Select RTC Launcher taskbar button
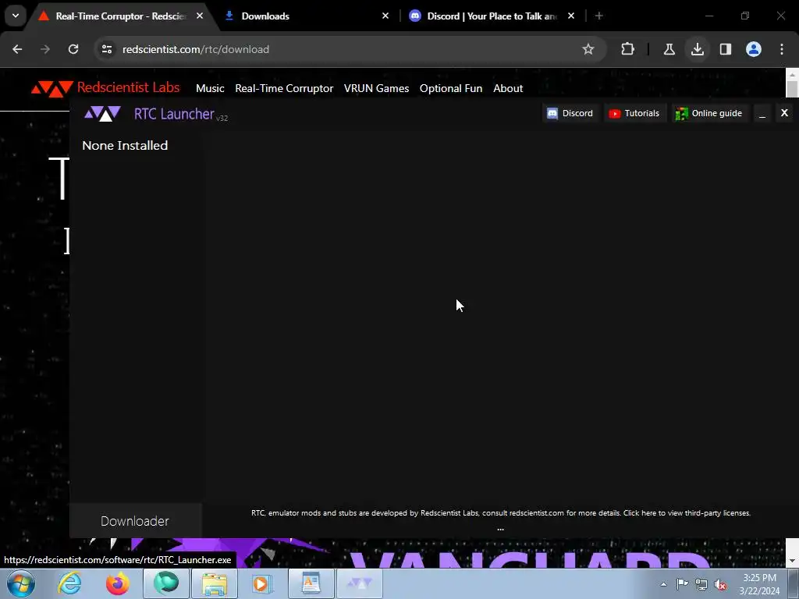This screenshot has height=599, width=799. tap(360, 583)
